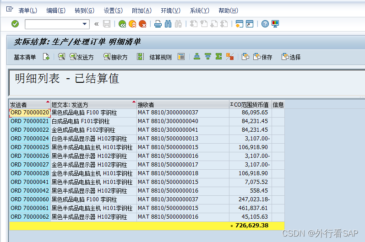
Task: Click the Print icon
Action: (x=158, y=24)
